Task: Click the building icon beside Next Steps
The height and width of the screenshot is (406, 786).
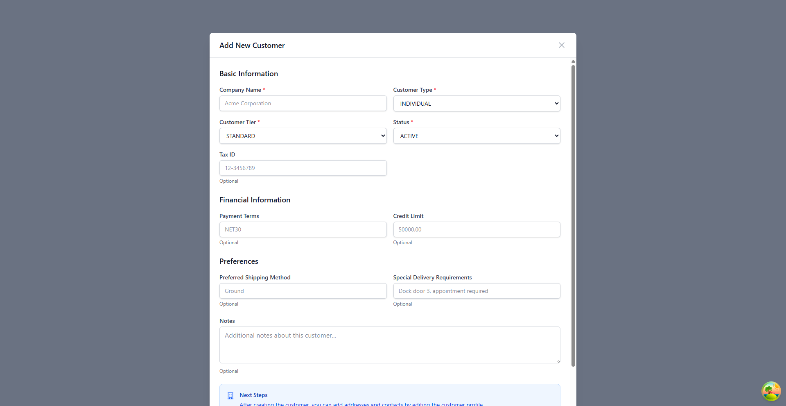Action: (230, 395)
